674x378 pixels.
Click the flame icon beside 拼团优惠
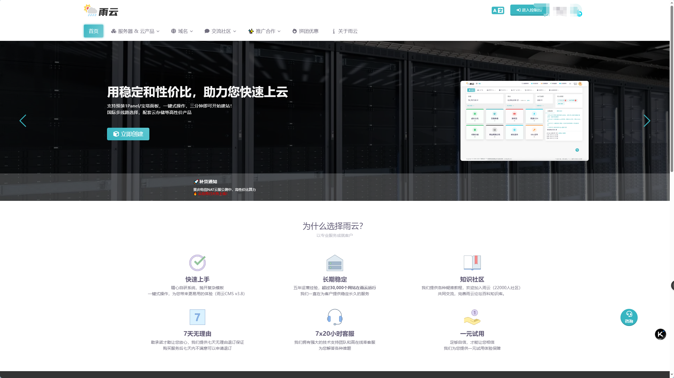click(294, 31)
